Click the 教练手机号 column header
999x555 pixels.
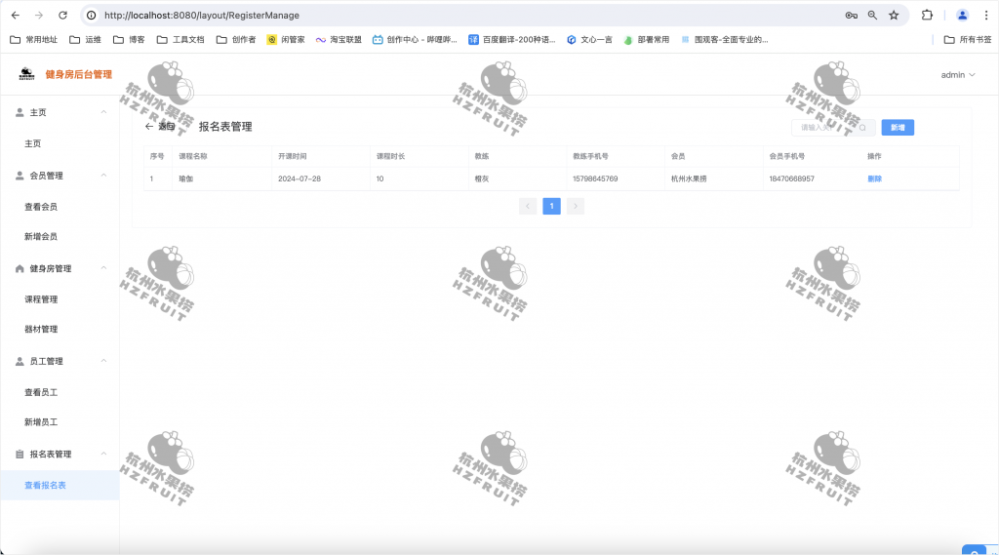pyautogui.click(x=590, y=156)
